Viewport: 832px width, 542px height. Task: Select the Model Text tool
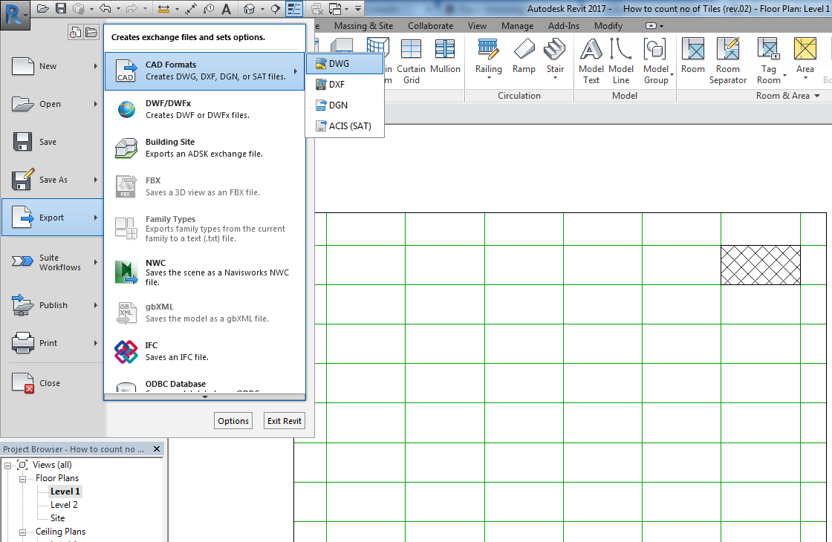pyautogui.click(x=591, y=58)
